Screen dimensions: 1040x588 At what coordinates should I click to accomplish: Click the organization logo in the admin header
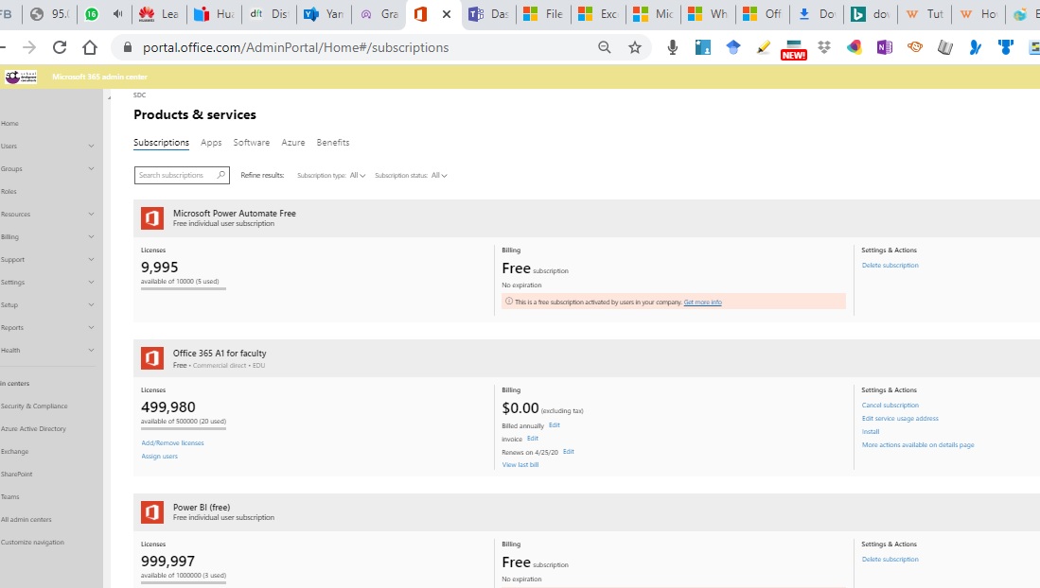tap(21, 77)
